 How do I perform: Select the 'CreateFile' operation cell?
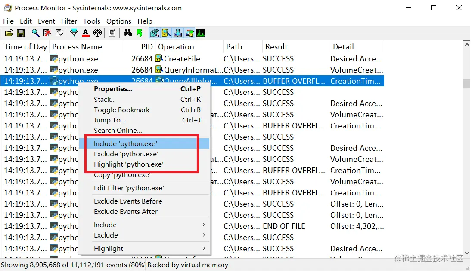(182, 58)
